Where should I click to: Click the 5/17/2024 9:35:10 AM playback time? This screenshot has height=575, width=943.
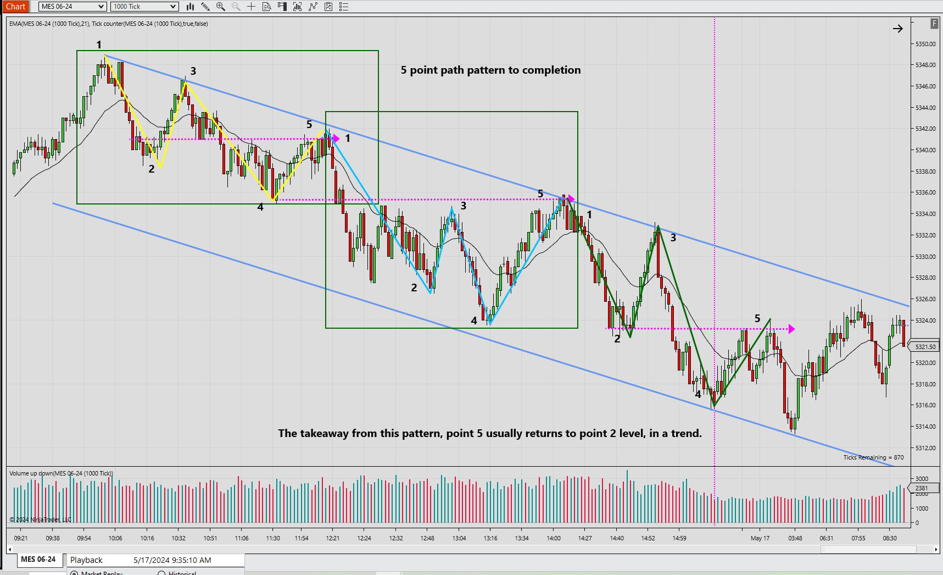172,560
